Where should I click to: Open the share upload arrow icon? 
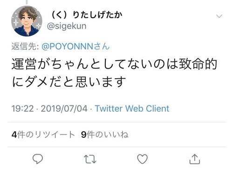tap(195, 159)
